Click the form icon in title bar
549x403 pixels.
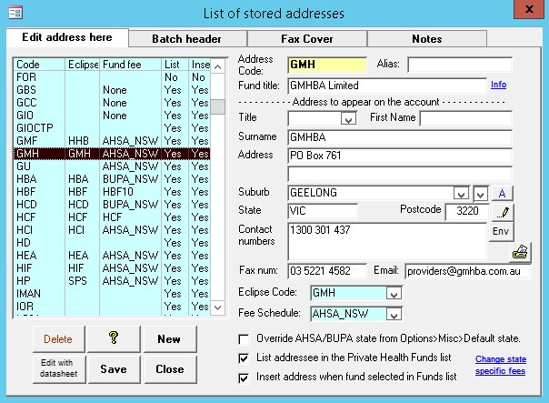click(x=15, y=13)
